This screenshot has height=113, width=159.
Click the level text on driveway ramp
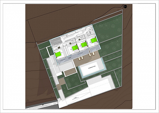coord(75,98)
